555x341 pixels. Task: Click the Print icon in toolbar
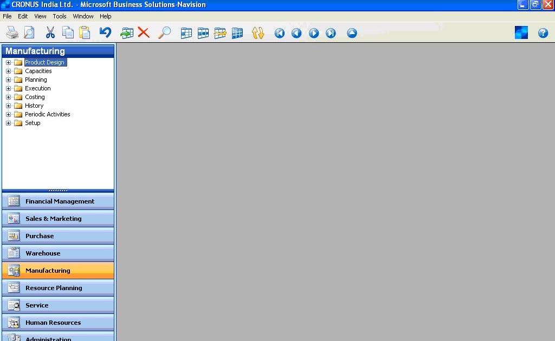pyautogui.click(x=12, y=33)
